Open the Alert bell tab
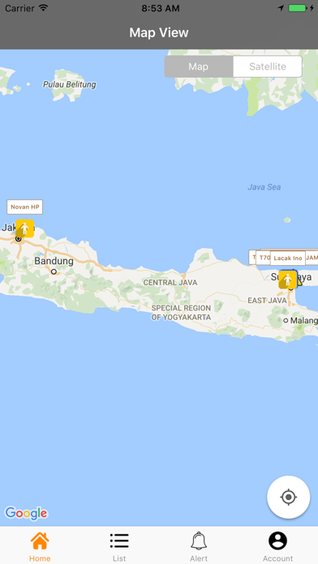This screenshot has width=318, height=564. click(199, 540)
